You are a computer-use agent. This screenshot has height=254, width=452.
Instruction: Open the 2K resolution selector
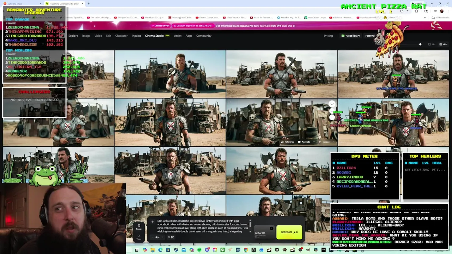click(171, 237)
